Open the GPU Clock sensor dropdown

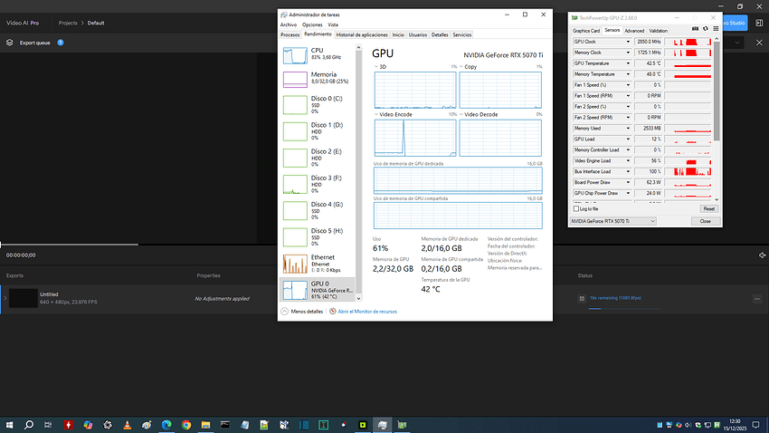tap(628, 42)
